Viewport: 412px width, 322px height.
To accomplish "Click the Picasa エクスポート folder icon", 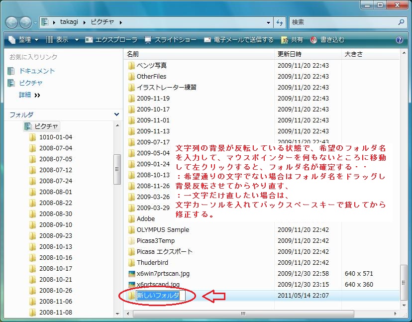I will 131,252.
